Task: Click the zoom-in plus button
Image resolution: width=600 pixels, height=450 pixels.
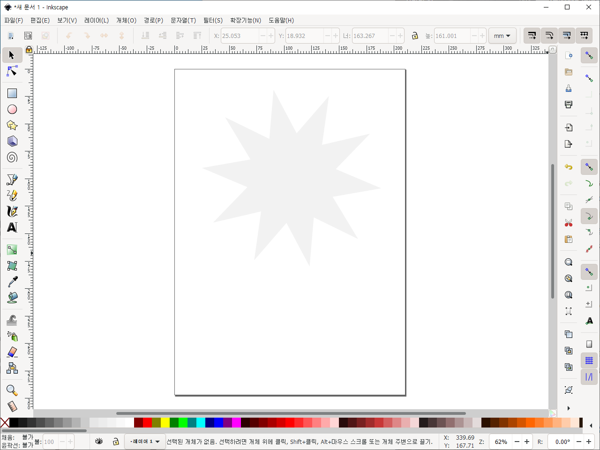Action: pos(527,442)
